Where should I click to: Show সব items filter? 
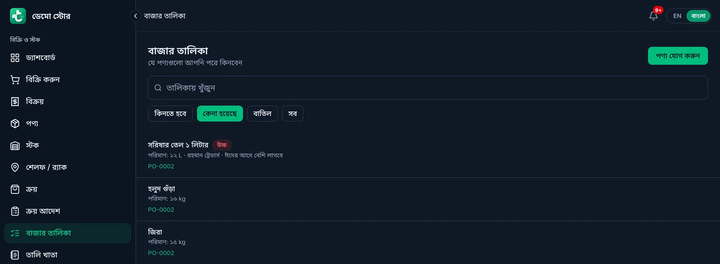tap(292, 114)
